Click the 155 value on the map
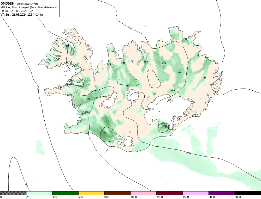 tap(179, 72)
